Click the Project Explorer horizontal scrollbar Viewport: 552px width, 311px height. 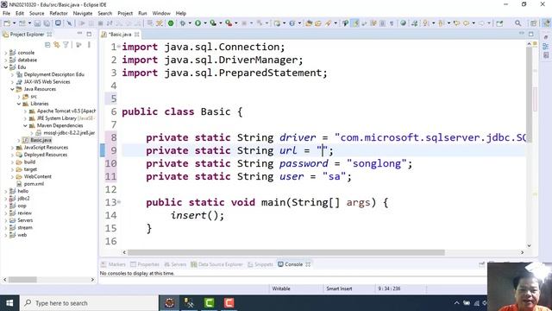coord(22,280)
